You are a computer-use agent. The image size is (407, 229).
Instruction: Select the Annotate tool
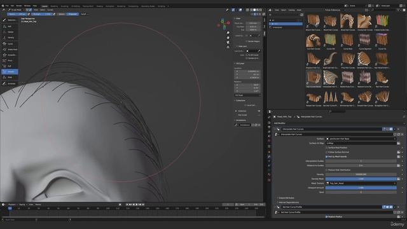click(10, 83)
